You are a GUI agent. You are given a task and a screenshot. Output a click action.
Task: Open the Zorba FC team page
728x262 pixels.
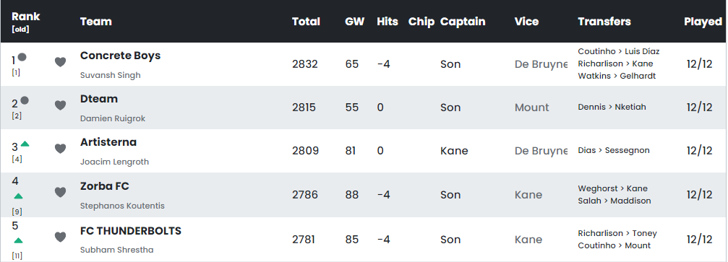click(104, 186)
